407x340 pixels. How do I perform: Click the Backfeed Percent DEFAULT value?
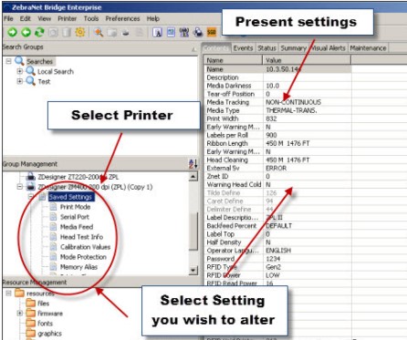click(279, 226)
